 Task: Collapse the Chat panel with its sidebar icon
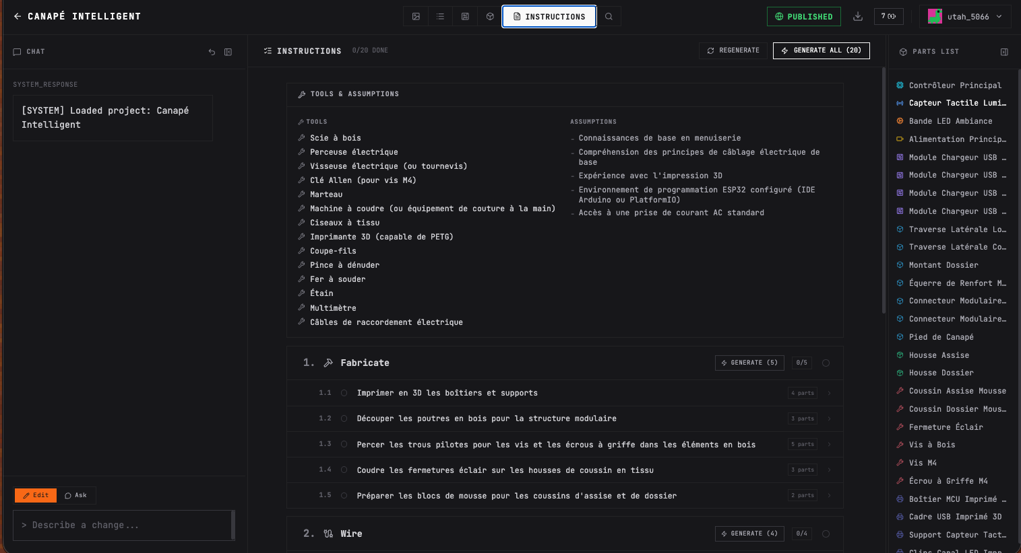(228, 52)
